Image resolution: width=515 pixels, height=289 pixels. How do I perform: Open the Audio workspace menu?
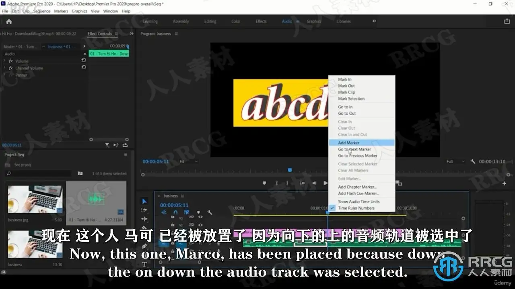(298, 21)
